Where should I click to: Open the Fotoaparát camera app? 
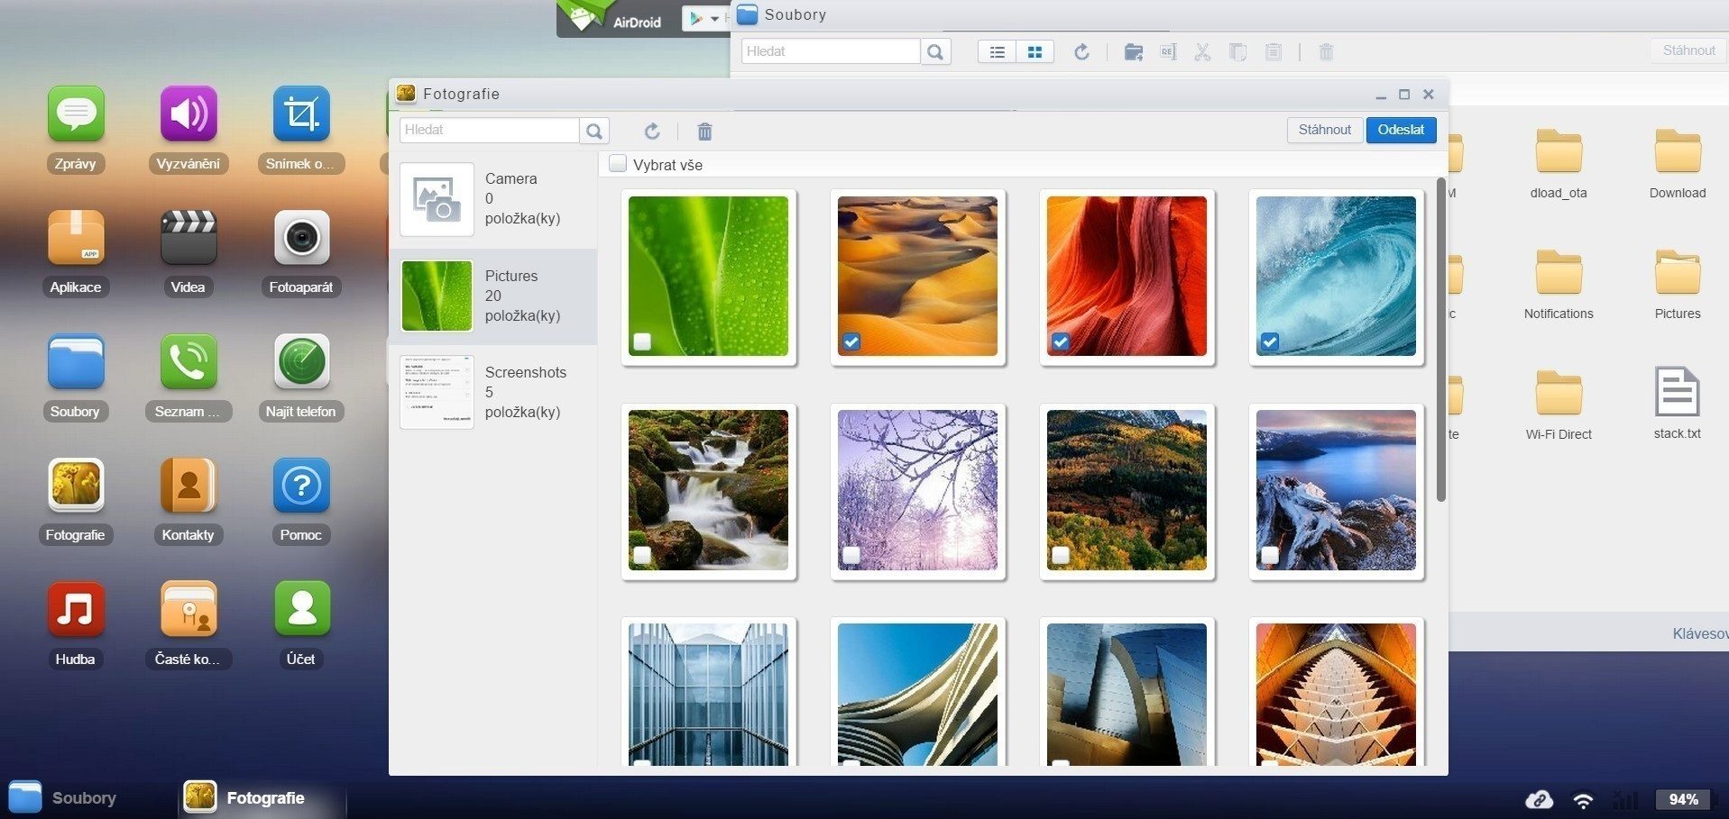click(301, 238)
